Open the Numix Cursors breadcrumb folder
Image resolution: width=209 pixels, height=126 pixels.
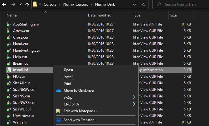pos(75,4)
